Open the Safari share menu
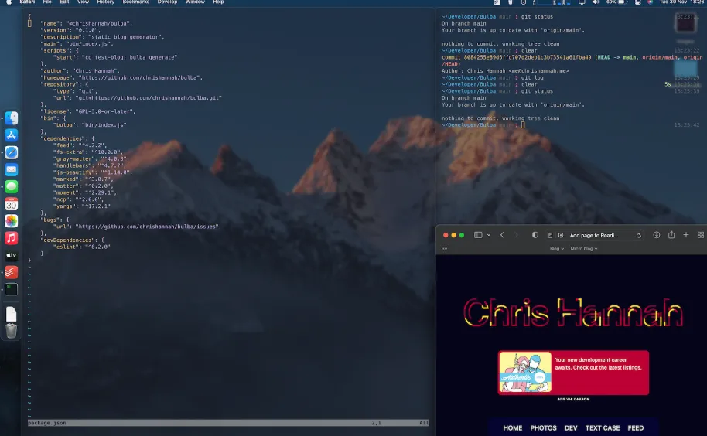This screenshot has height=436, width=707. point(671,235)
